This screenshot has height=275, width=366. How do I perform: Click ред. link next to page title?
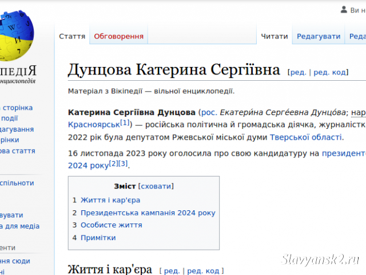pyautogui.click(x=299, y=73)
